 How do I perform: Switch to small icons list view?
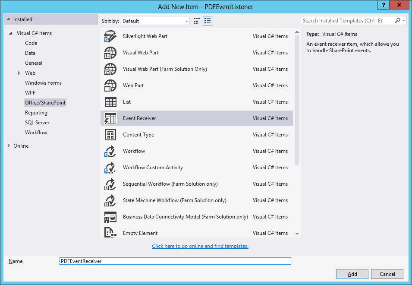[x=208, y=21]
